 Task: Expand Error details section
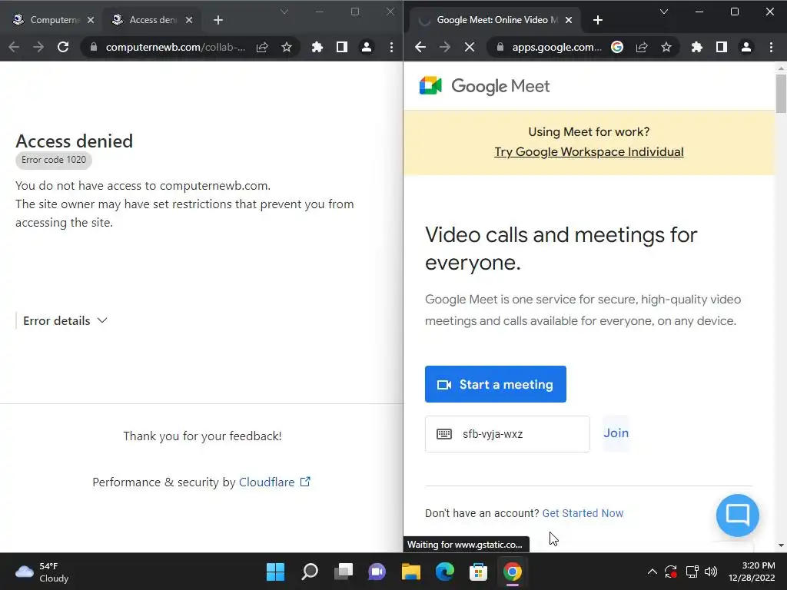click(x=65, y=320)
